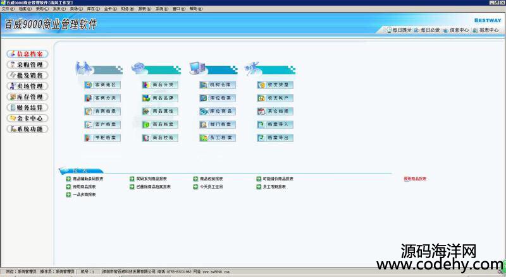The width and height of the screenshot is (506, 277).
Task: Open the 员工档案 tile
Action: (218, 138)
